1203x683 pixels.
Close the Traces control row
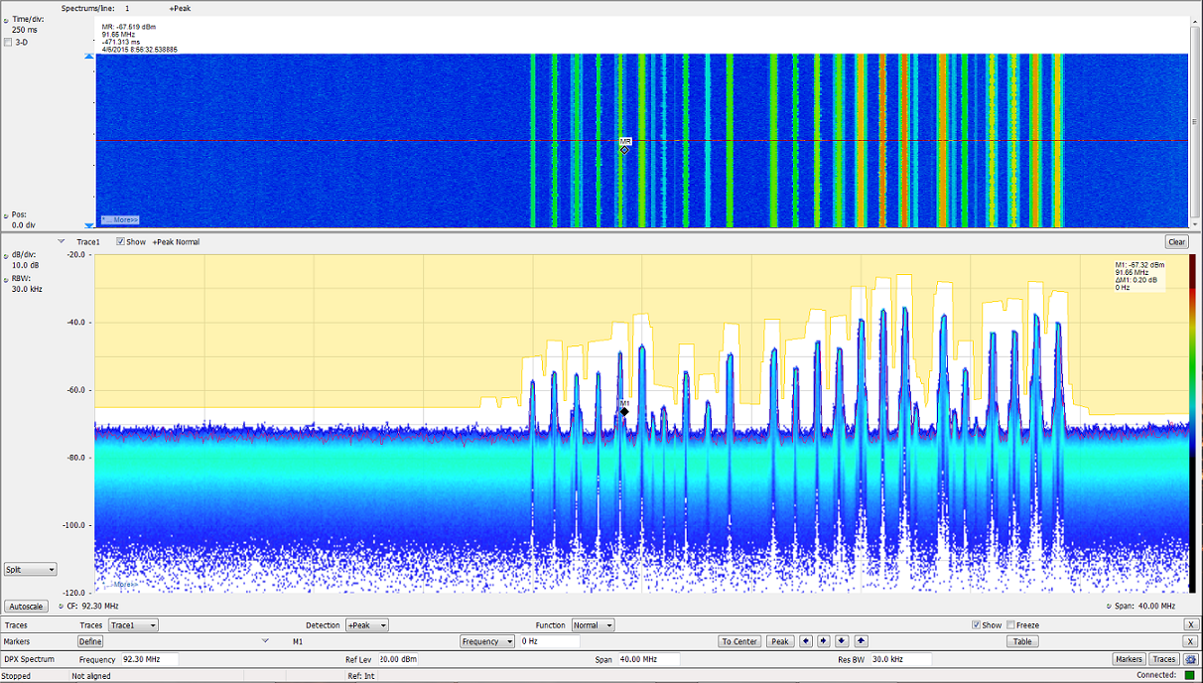click(x=1191, y=625)
